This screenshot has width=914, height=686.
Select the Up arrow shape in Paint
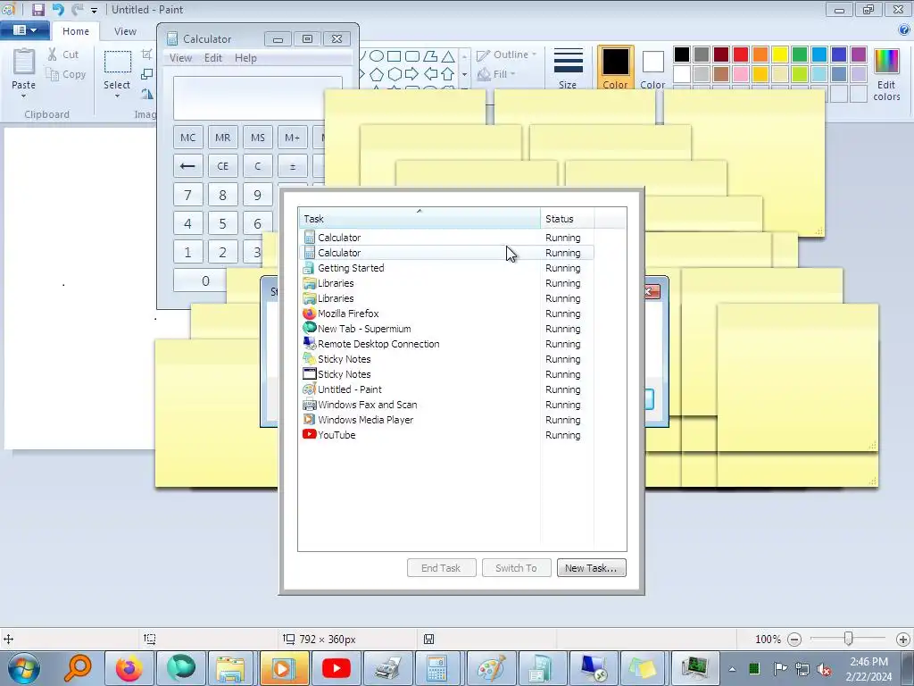pos(448,74)
